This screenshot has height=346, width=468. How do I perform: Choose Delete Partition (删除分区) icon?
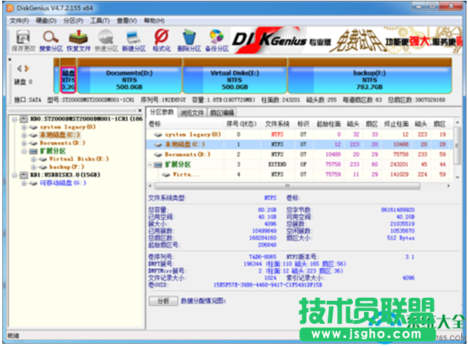point(189,41)
